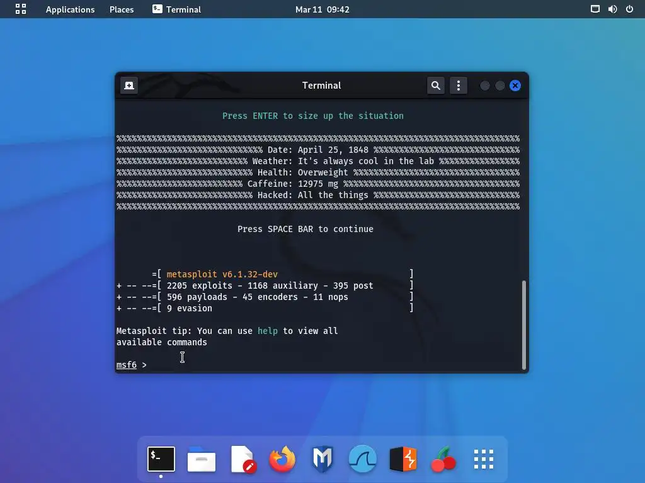Open the clock showing Mar 11 09:42
Image resolution: width=645 pixels, height=483 pixels.
pos(322,9)
